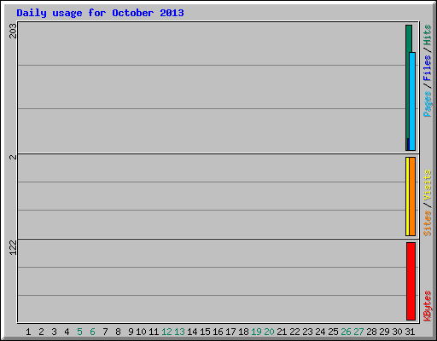Click day '4' on the x-axis
The width and height of the screenshot is (437, 341).
[x=67, y=332]
